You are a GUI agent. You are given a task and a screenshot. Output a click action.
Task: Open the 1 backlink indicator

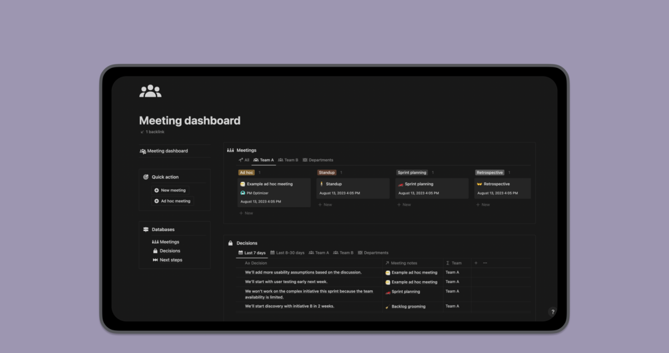(x=152, y=132)
